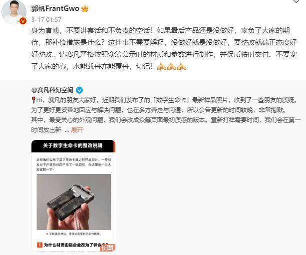Click the first praying hands emoji

[x=162, y=66]
